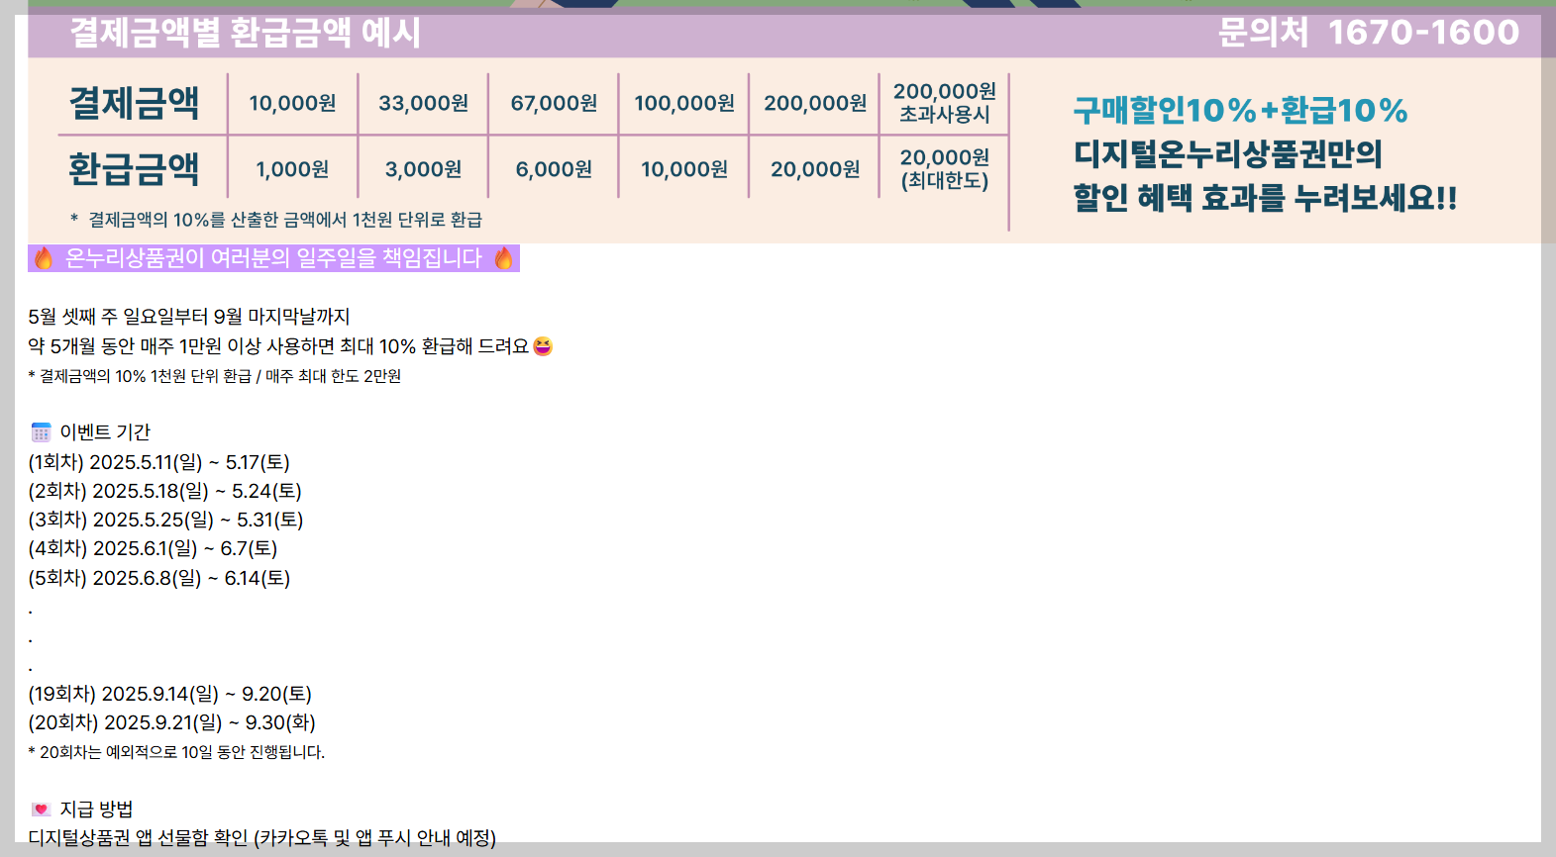The height and width of the screenshot is (857, 1556).
Task: Click the love letter emoji beside 지급 방법
Action: click(41, 809)
